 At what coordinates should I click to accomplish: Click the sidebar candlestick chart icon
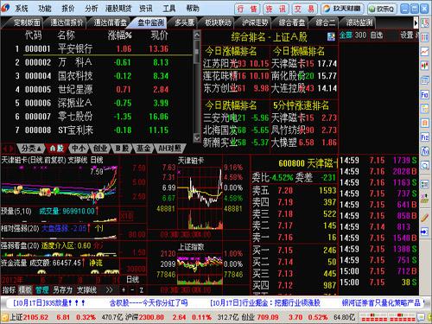[424, 66]
